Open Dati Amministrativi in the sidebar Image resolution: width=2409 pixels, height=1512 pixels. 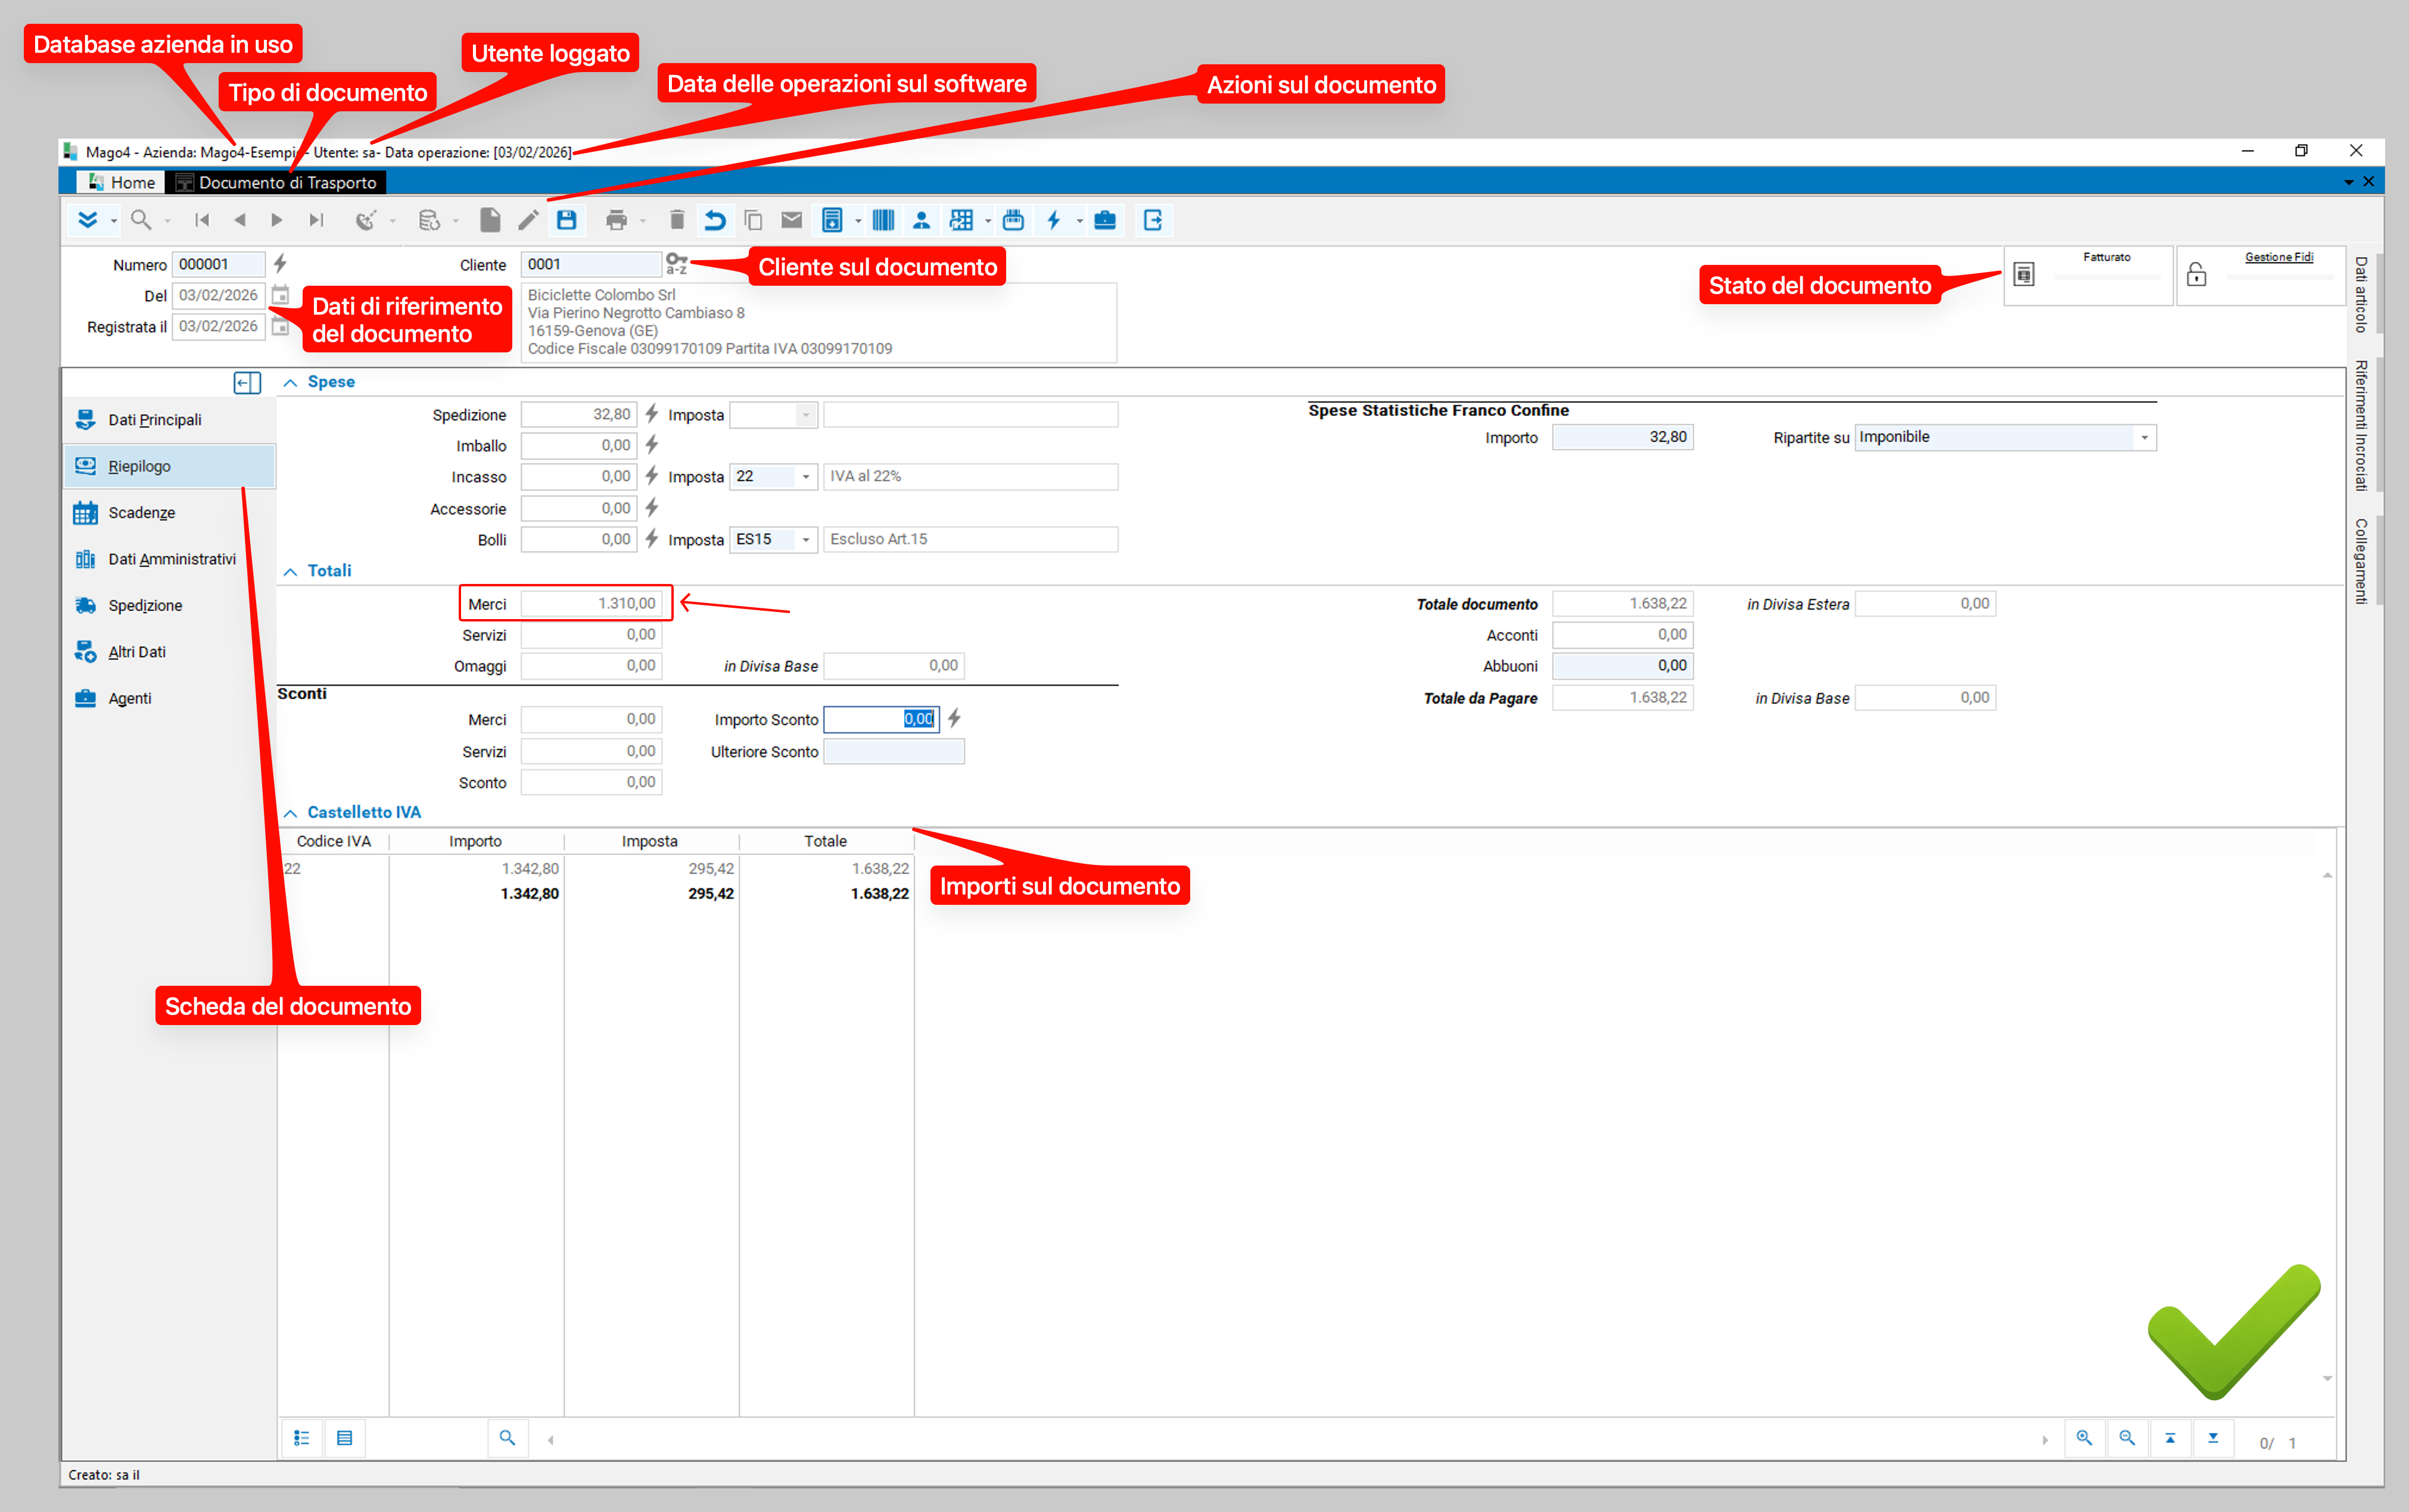[x=169, y=559]
